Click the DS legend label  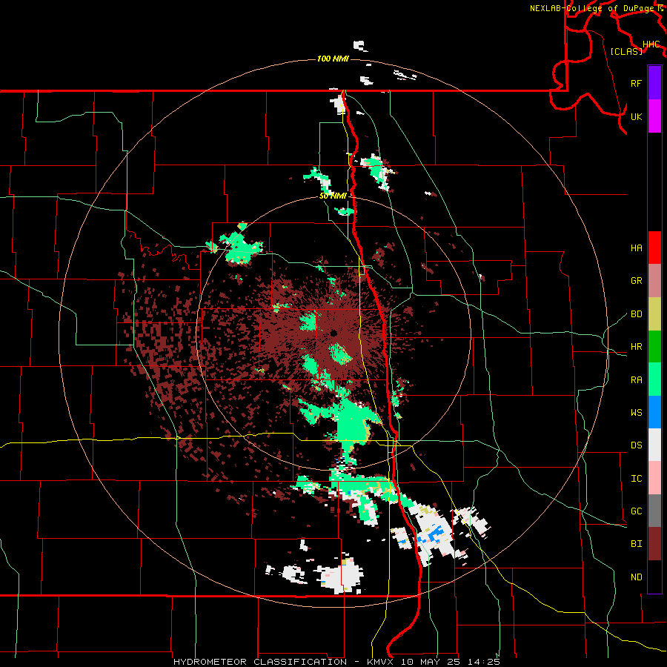coord(636,445)
